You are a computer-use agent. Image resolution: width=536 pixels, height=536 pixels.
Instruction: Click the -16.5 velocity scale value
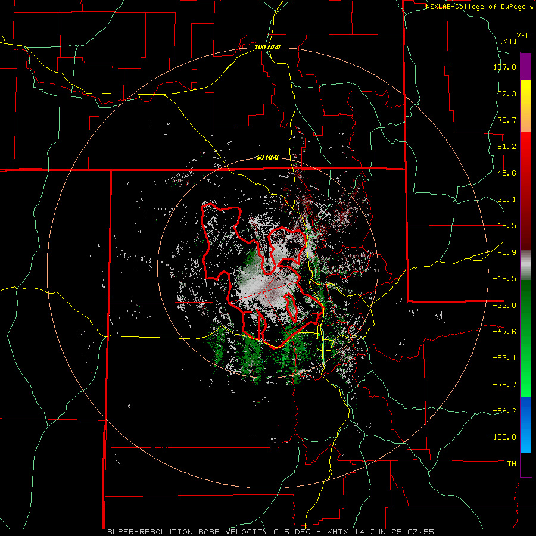click(504, 279)
